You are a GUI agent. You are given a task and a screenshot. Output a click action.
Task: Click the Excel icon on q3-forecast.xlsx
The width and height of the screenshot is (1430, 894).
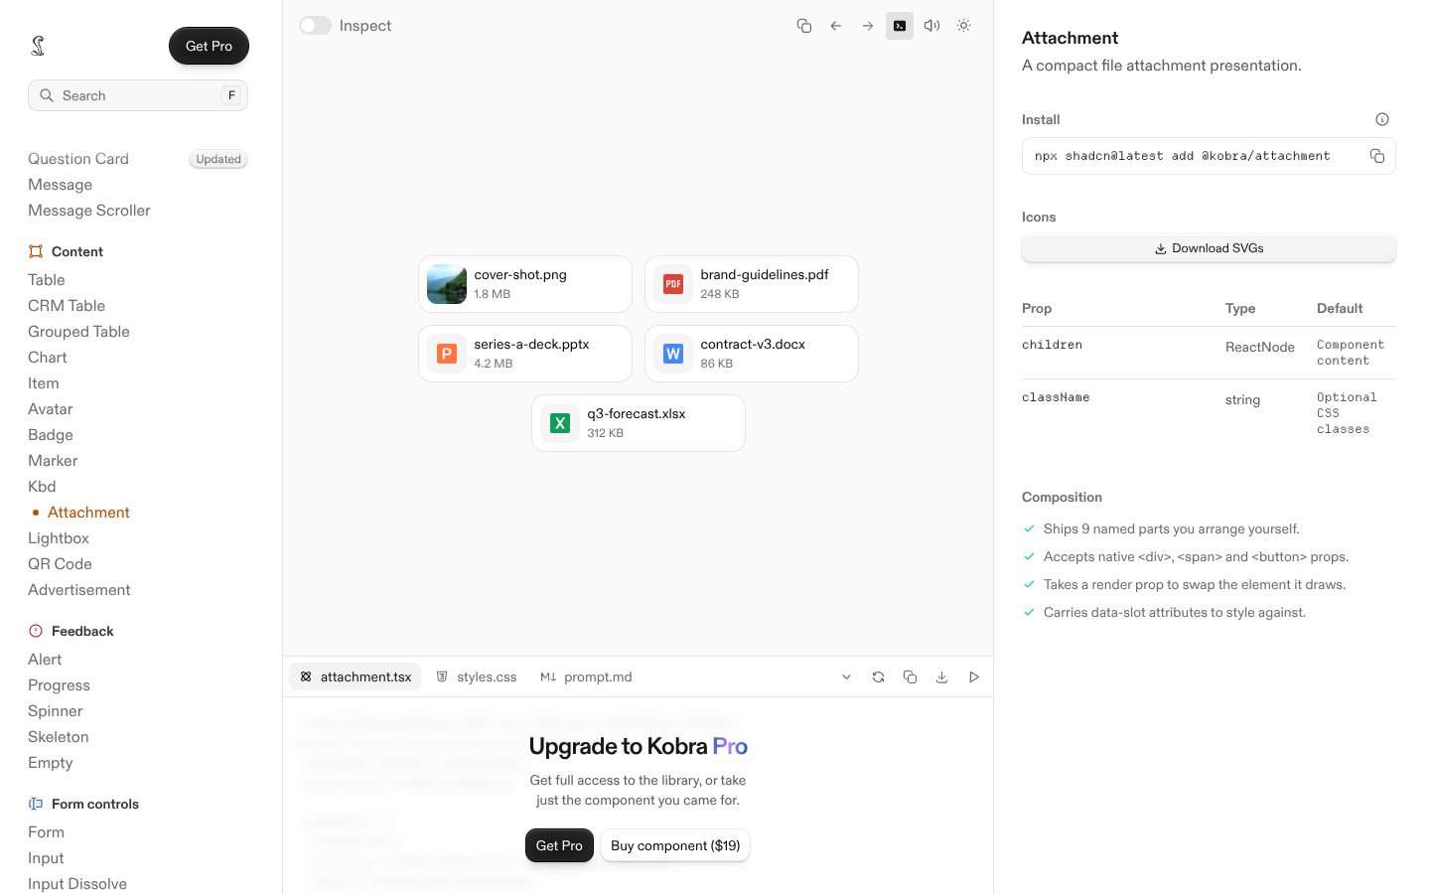tap(560, 423)
